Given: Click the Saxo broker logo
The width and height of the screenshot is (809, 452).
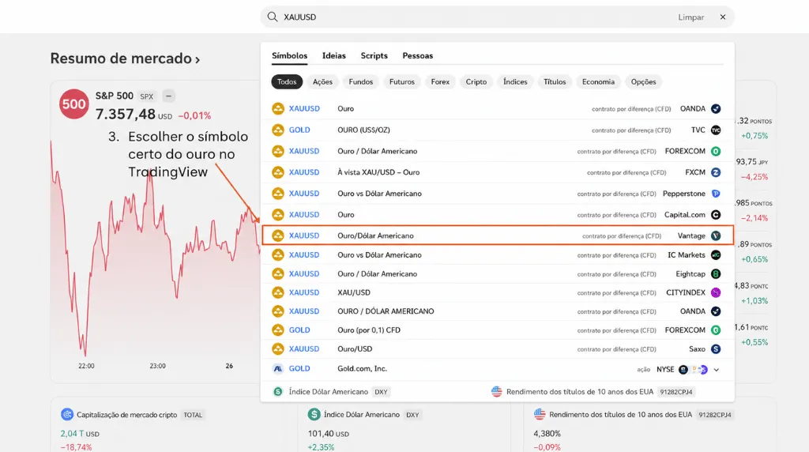Looking at the screenshot, I should tap(716, 349).
